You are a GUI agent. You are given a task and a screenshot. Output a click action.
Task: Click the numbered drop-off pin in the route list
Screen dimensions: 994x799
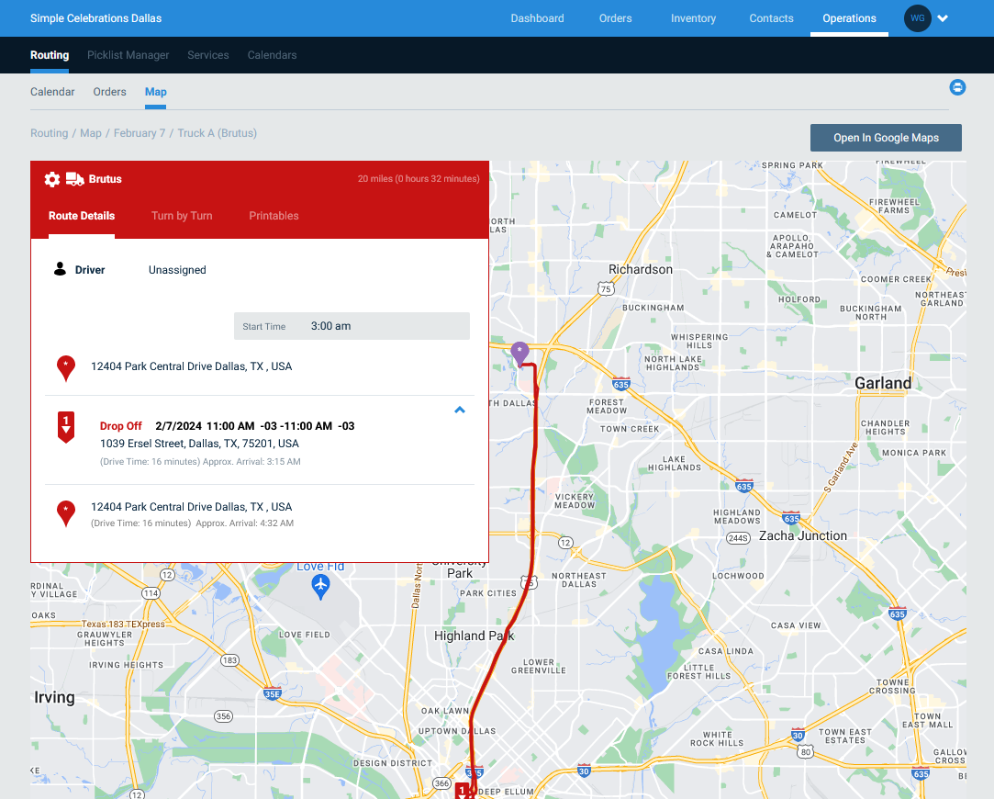pos(65,425)
